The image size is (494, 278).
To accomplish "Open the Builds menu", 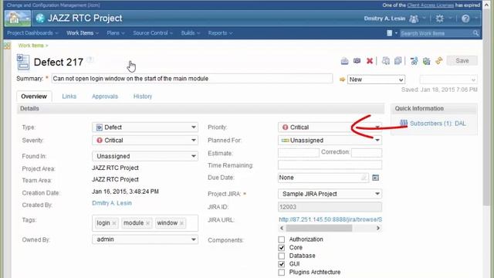I will coord(191,33).
